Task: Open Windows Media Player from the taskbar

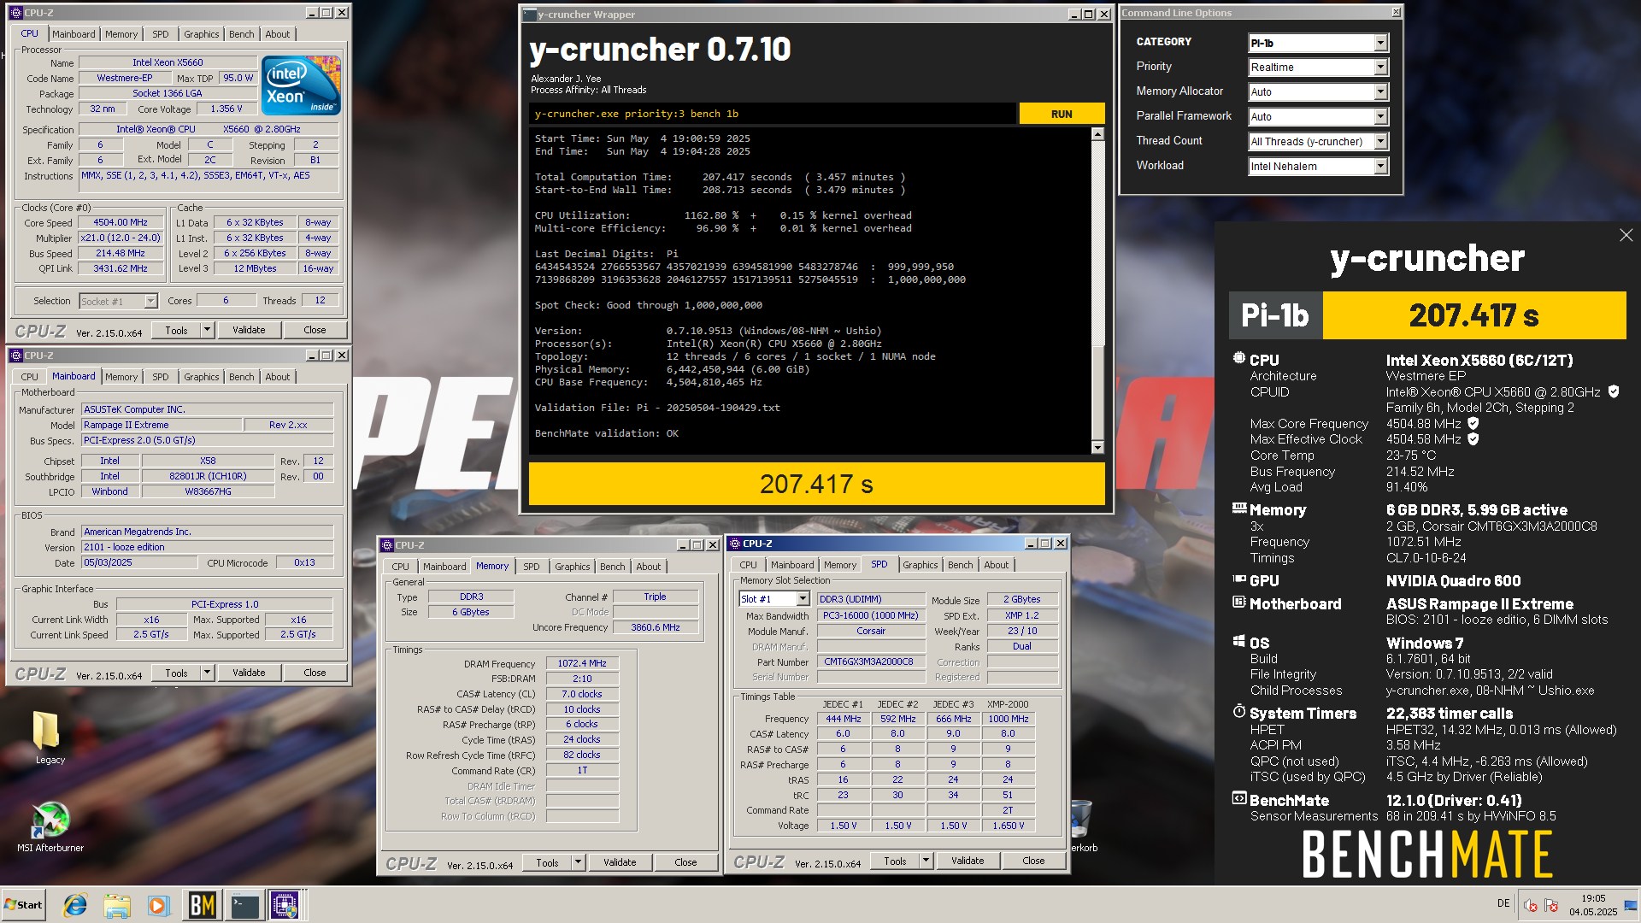Action: [x=159, y=905]
